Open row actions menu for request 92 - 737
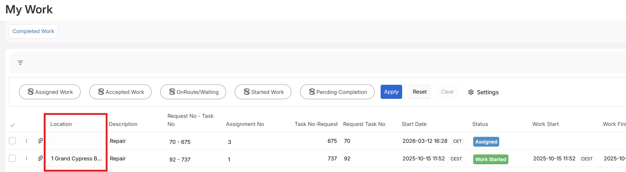This screenshot has height=172, width=626. click(x=26, y=158)
